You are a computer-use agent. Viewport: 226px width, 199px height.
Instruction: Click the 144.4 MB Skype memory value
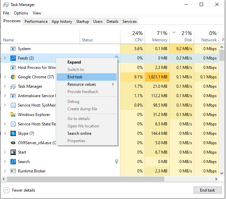point(159,133)
